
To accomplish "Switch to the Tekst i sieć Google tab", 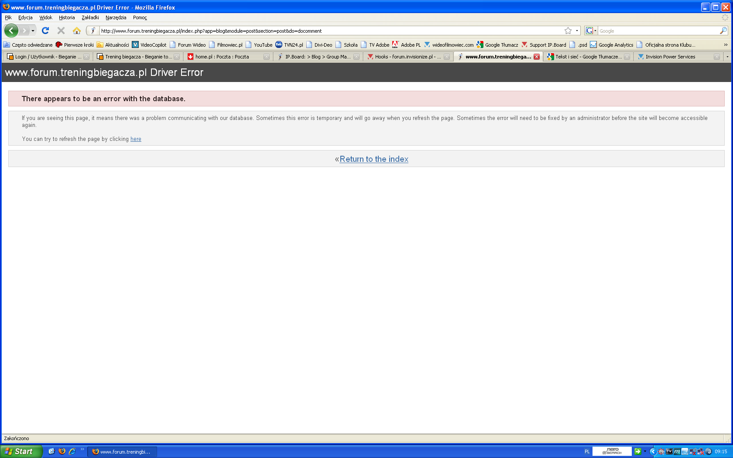I will [x=589, y=57].
